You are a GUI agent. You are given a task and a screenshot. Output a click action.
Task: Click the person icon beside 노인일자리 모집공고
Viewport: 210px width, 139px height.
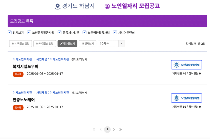107,6
